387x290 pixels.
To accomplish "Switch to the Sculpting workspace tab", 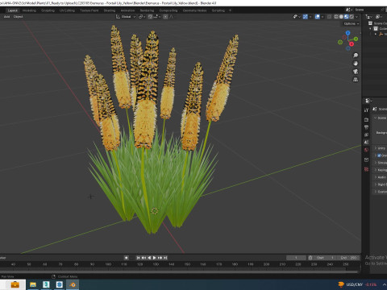I will [x=48, y=10].
